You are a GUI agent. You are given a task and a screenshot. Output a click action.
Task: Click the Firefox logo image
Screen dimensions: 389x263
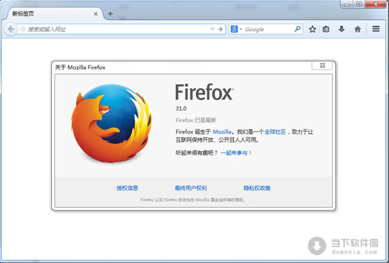pyautogui.click(x=112, y=123)
